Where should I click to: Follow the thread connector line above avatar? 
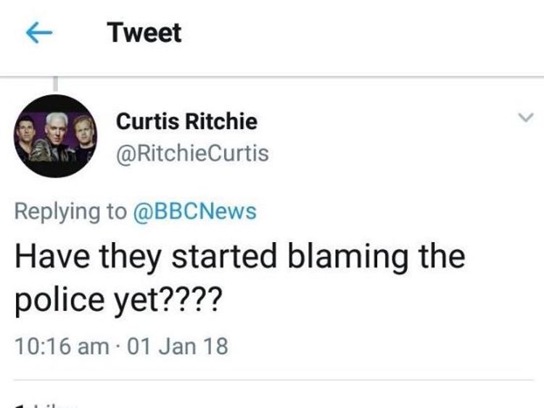(x=55, y=84)
